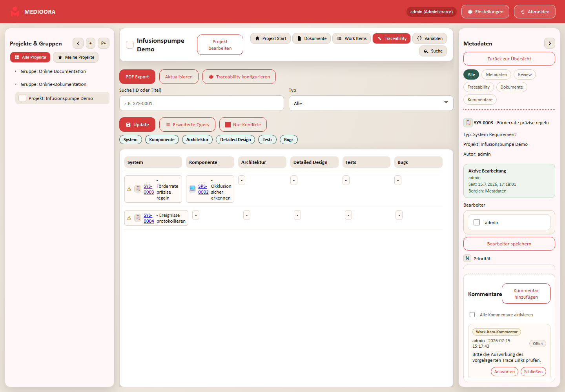Tick the admin Bearbeiter checkbox

(x=477, y=222)
